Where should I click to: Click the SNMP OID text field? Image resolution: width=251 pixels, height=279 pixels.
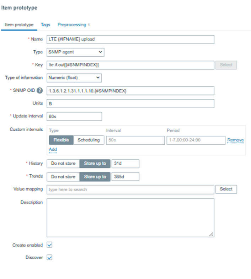tap(130, 91)
